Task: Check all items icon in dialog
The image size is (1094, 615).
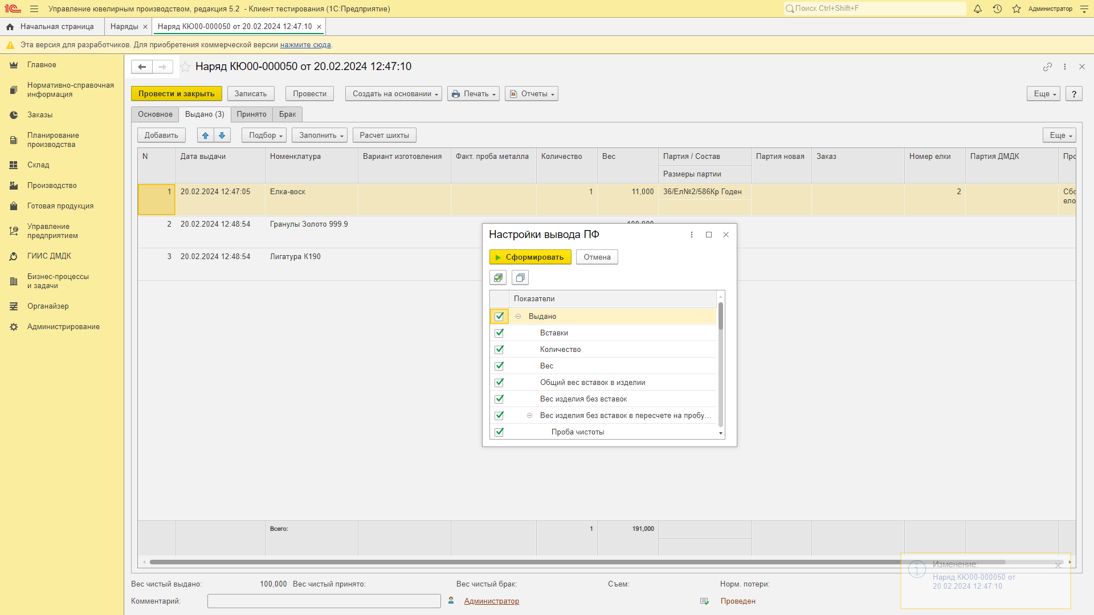Action: pyautogui.click(x=498, y=278)
